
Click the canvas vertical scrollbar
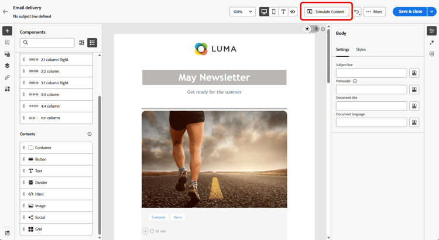(328, 56)
